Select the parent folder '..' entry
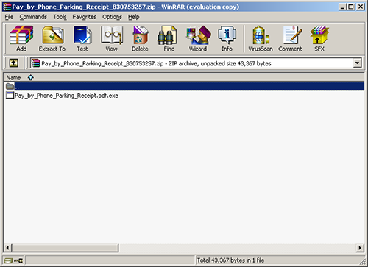Viewport: 368px width, 267px height. click(184, 86)
